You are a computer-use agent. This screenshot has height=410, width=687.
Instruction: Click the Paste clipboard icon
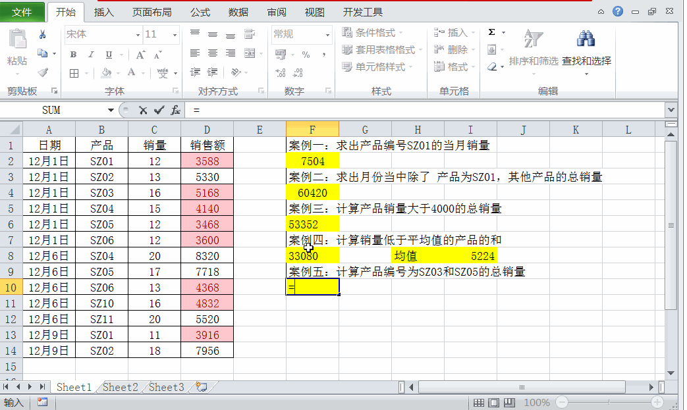(x=18, y=39)
